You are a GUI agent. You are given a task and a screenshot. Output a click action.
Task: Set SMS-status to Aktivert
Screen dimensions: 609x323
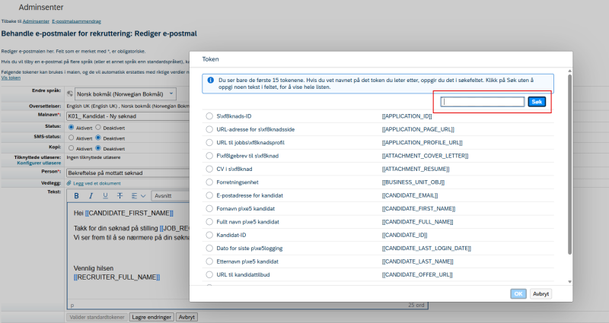[x=71, y=138]
